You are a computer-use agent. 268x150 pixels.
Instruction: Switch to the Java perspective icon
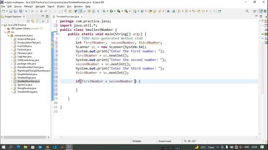click(261, 11)
